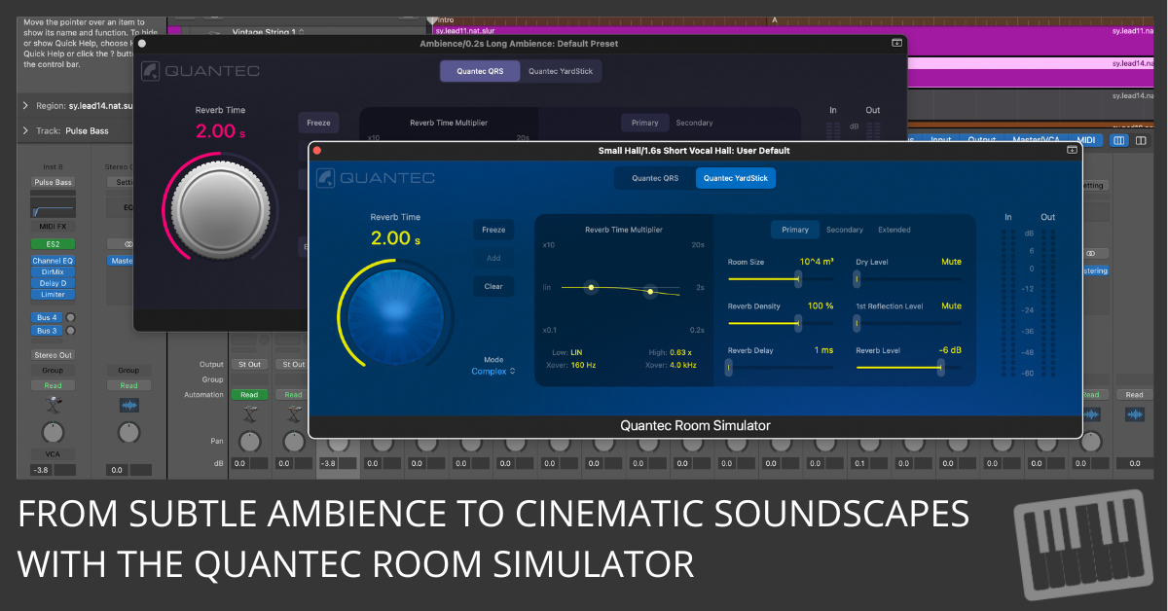Open the MIDI FX slot menu

tap(53, 227)
